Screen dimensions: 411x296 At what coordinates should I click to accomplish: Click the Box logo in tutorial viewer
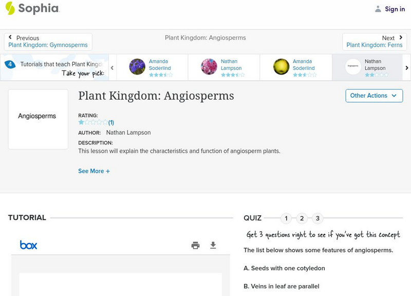29,245
